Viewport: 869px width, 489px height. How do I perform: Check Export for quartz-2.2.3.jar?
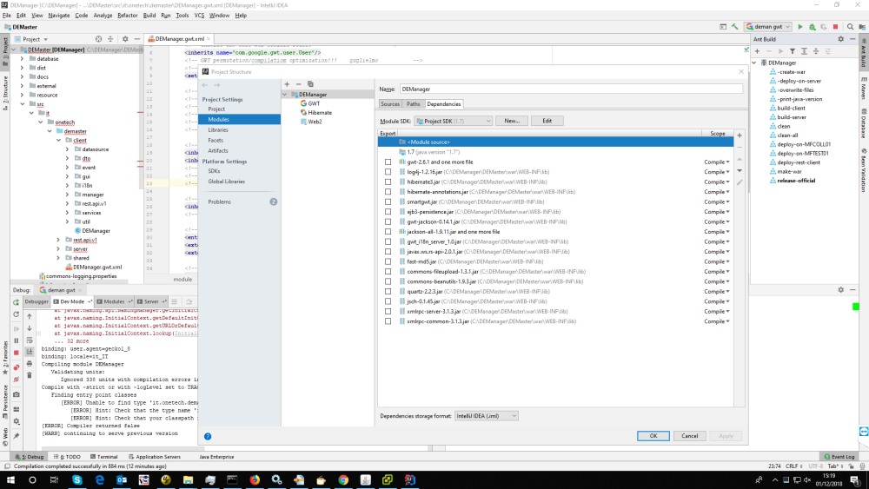click(x=388, y=292)
